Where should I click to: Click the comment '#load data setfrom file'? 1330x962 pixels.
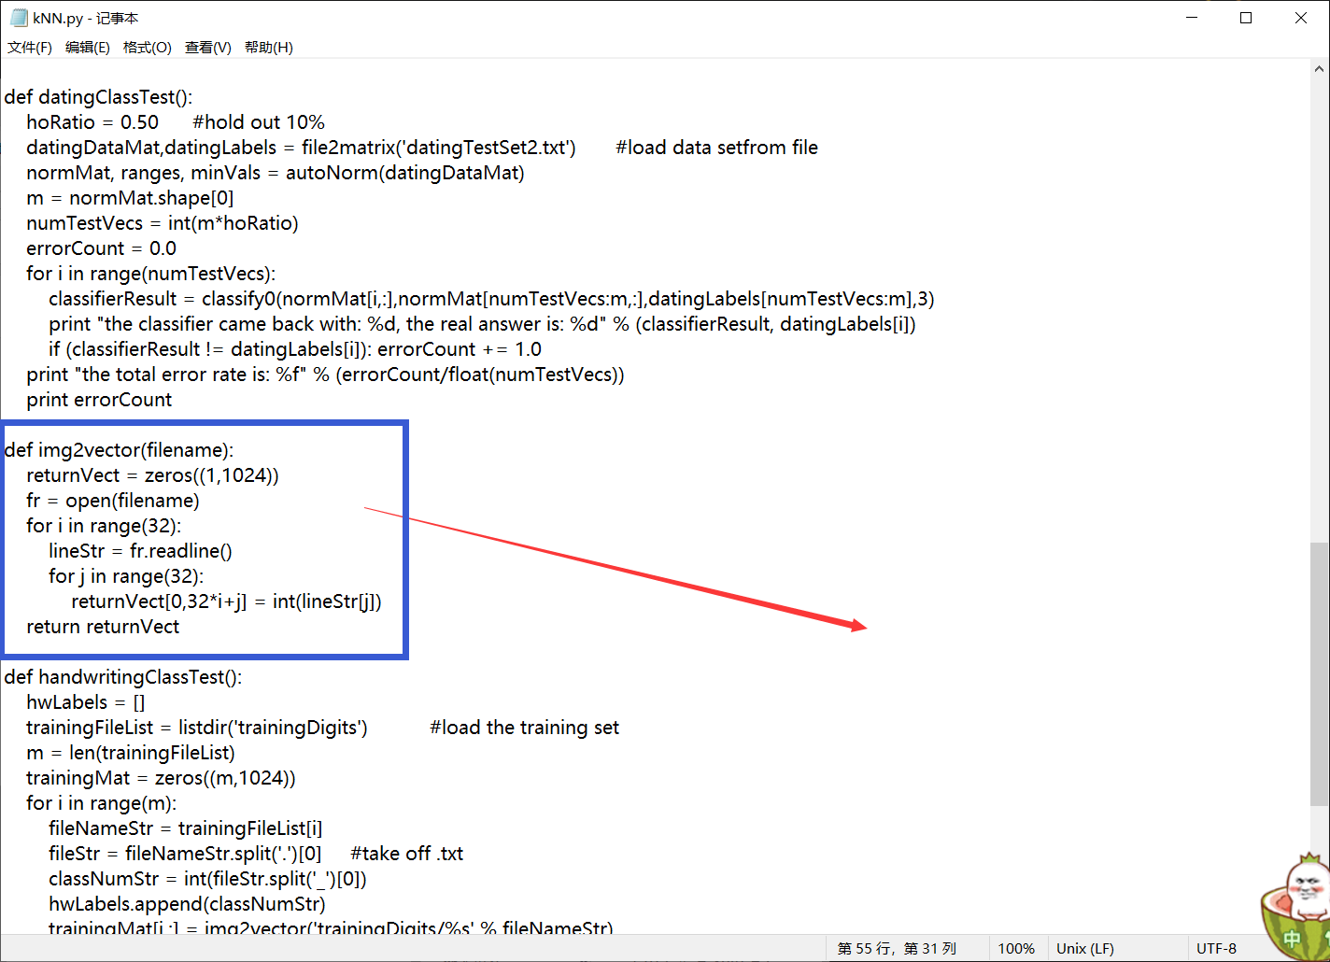click(716, 148)
